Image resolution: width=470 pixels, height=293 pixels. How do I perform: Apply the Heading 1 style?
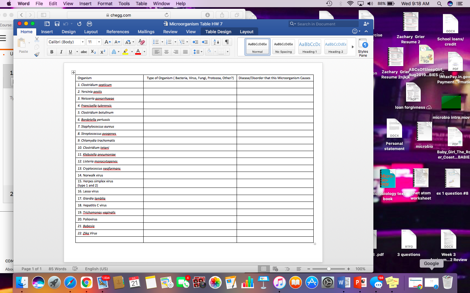tap(309, 47)
